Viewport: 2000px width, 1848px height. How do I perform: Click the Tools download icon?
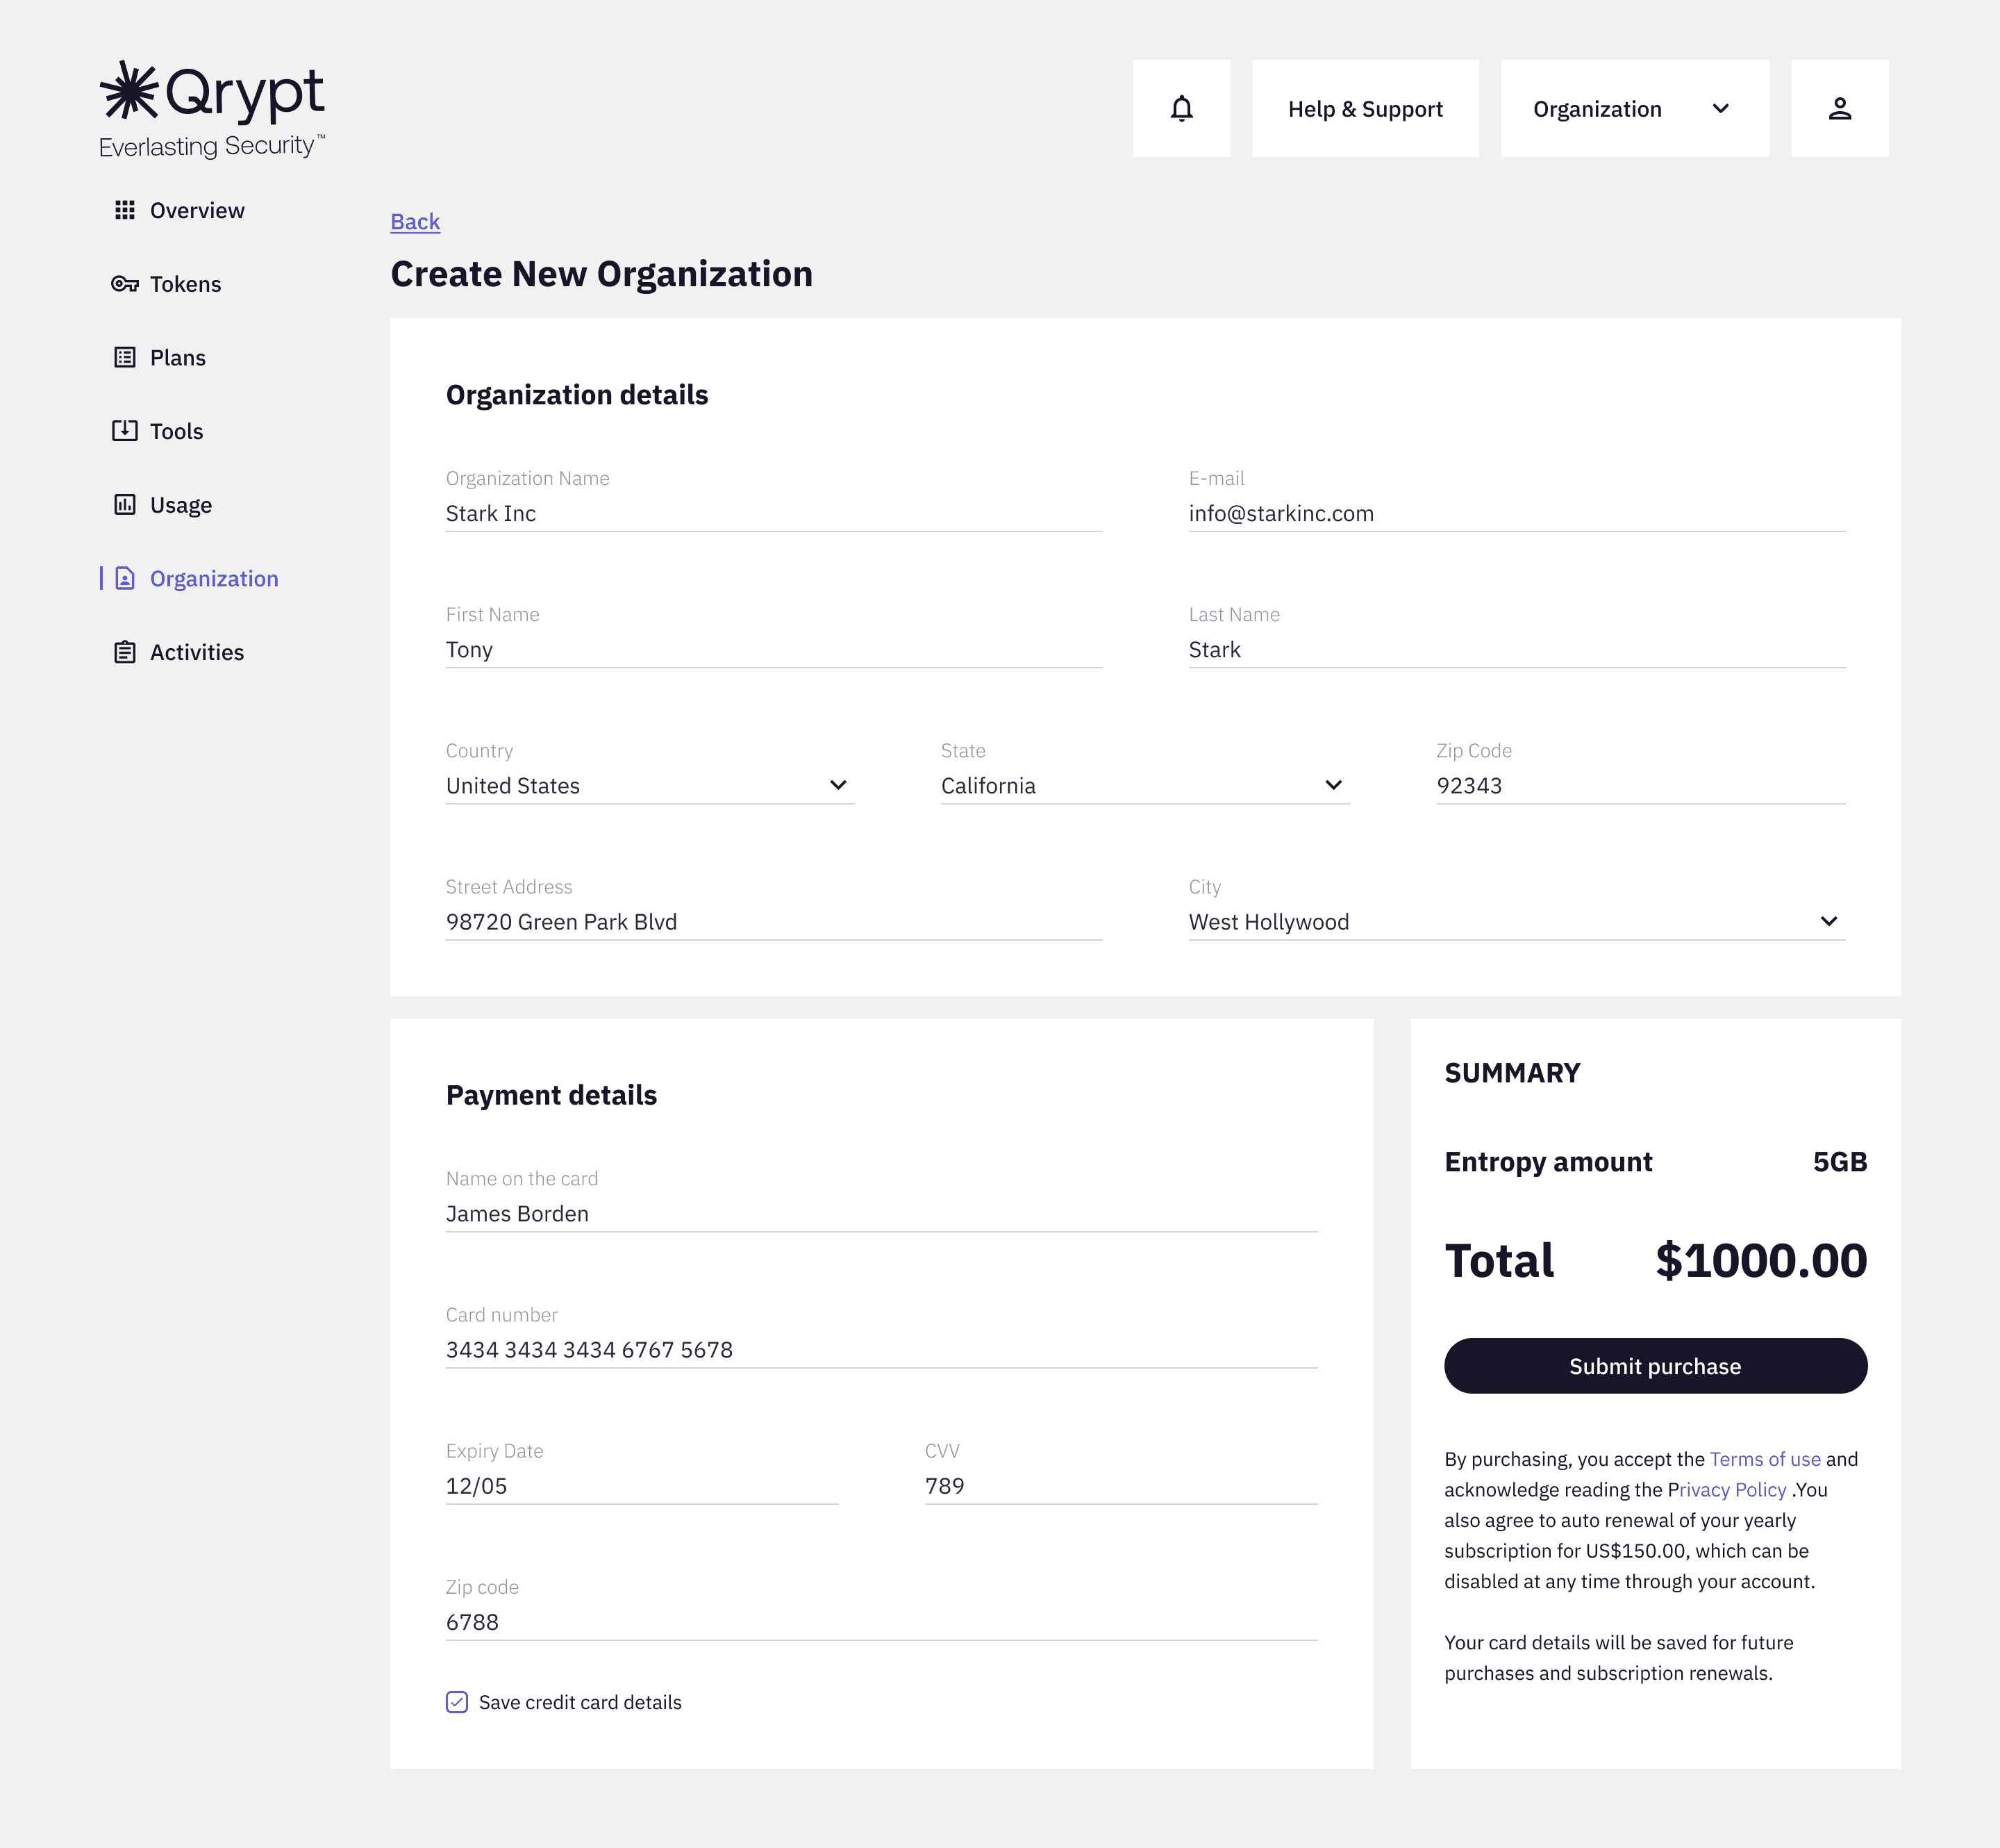(x=125, y=431)
